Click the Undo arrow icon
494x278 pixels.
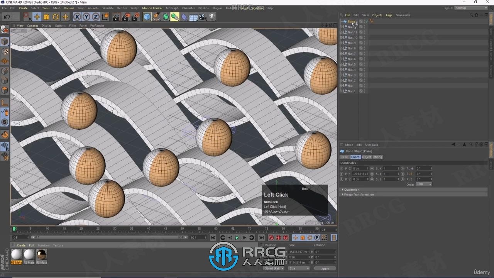[7, 17]
